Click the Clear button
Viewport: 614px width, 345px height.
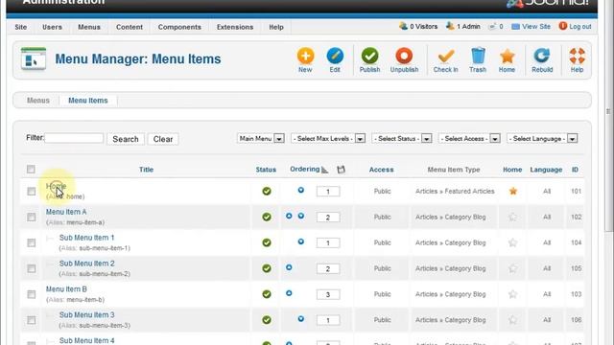163,139
